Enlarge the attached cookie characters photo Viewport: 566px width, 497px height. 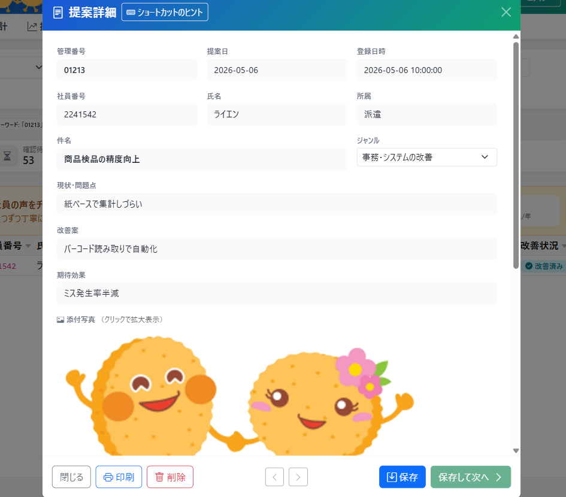click(x=240, y=395)
